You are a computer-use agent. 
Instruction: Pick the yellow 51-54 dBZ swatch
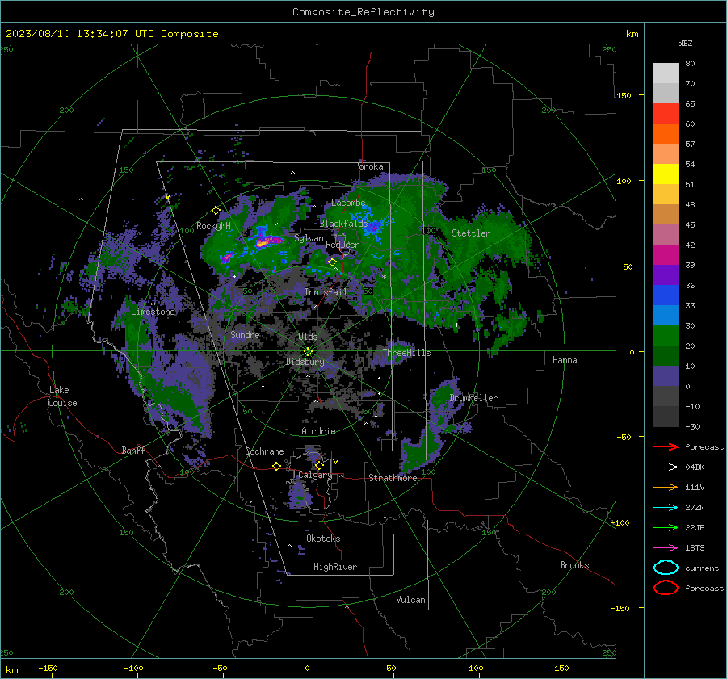point(666,174)
